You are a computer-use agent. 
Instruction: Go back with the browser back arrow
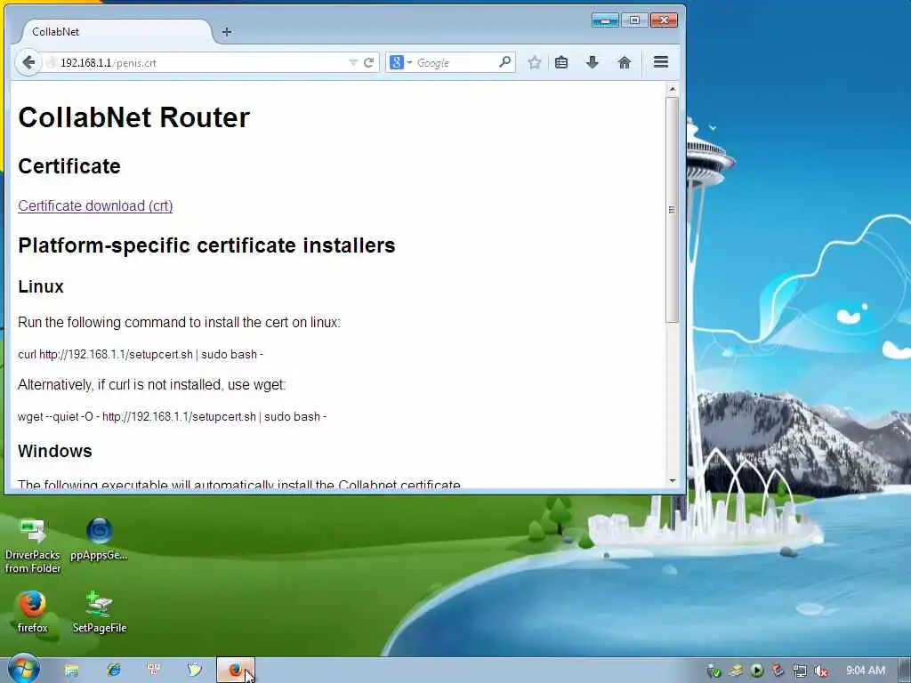click(28, 62)
